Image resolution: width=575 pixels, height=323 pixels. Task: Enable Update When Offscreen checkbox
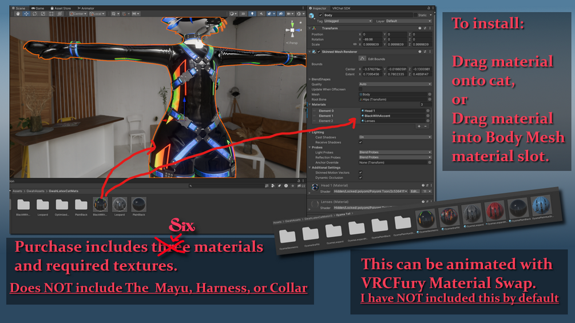(360, 89)
